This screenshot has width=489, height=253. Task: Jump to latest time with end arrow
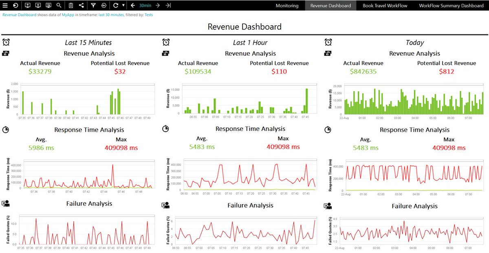click(x=168, y=5)
